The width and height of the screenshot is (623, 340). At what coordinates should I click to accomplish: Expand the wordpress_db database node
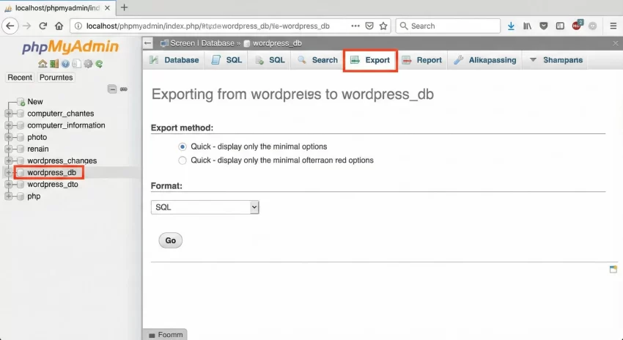[8, 172]
